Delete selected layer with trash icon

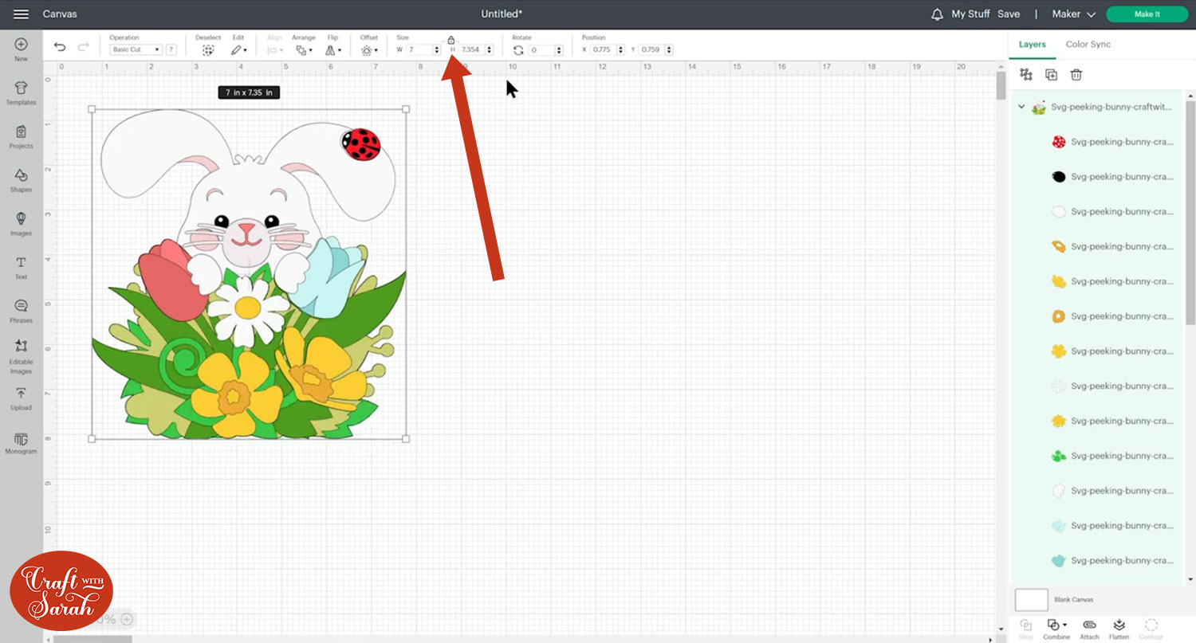pos(1076,75)
